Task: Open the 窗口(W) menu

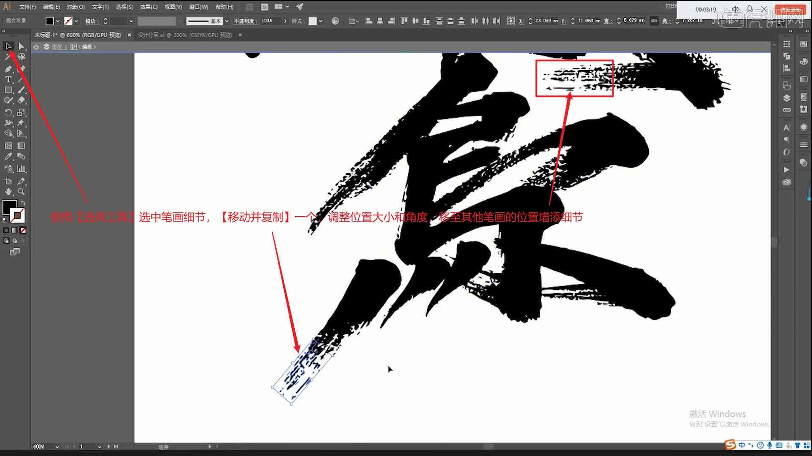Action: (x=199, y=7)
